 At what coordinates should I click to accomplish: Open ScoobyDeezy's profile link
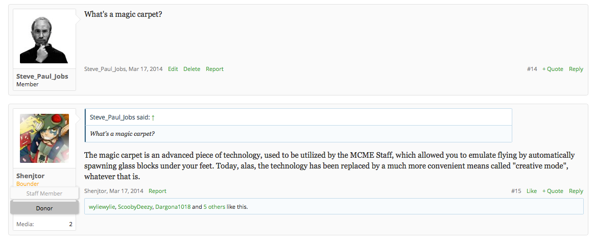[x=135, y=207]
